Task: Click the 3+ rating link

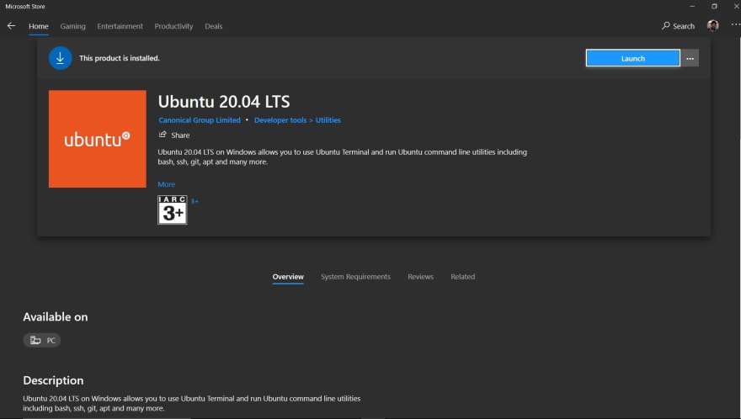Action: pos(195,201)
